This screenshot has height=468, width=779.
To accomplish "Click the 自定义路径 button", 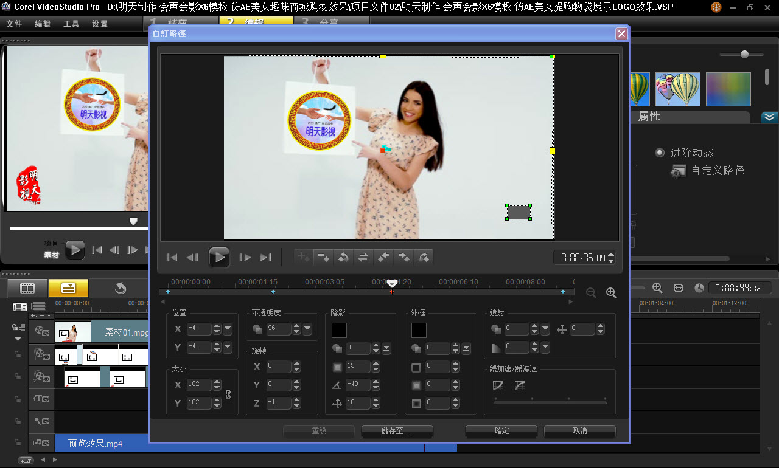I will click(x=708, y=171).
